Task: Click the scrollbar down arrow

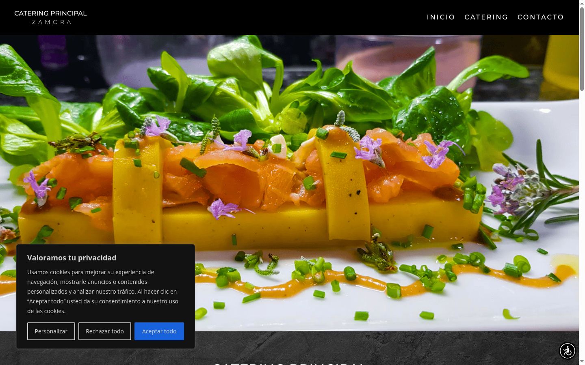Action: click(x=582, y=361)
